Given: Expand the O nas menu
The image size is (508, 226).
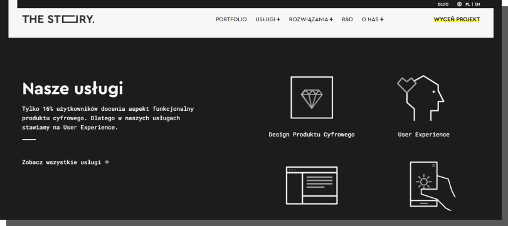Looking at the screenshot, I should (x=373, y=19).
